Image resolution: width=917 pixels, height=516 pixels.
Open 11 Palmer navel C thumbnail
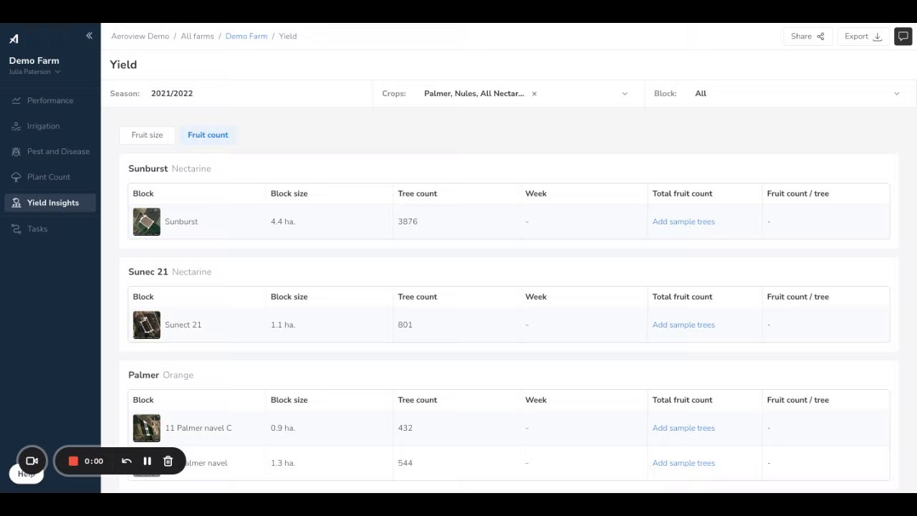[147, 428]
